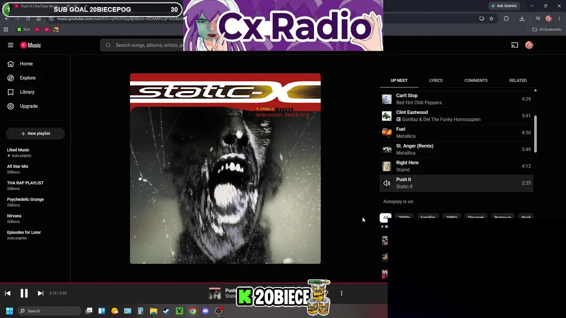The height and width of the screenshot is (318, 566).
Task: Select the Familiar autoplay filter chip
Action: (x=428, y=217)
